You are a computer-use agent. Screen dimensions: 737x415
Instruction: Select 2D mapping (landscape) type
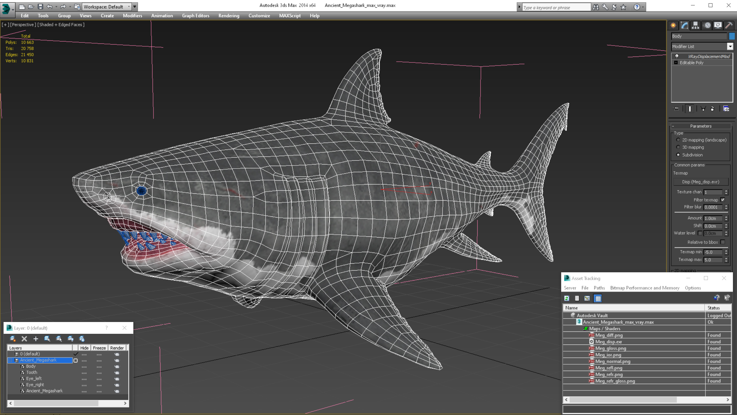point(678,140)
